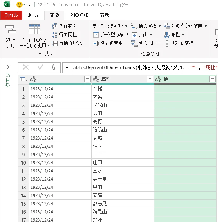This screenshot has width=218, height=222.
Task: Switch to the ホーム tab
Action: click(x=33, y=15)
